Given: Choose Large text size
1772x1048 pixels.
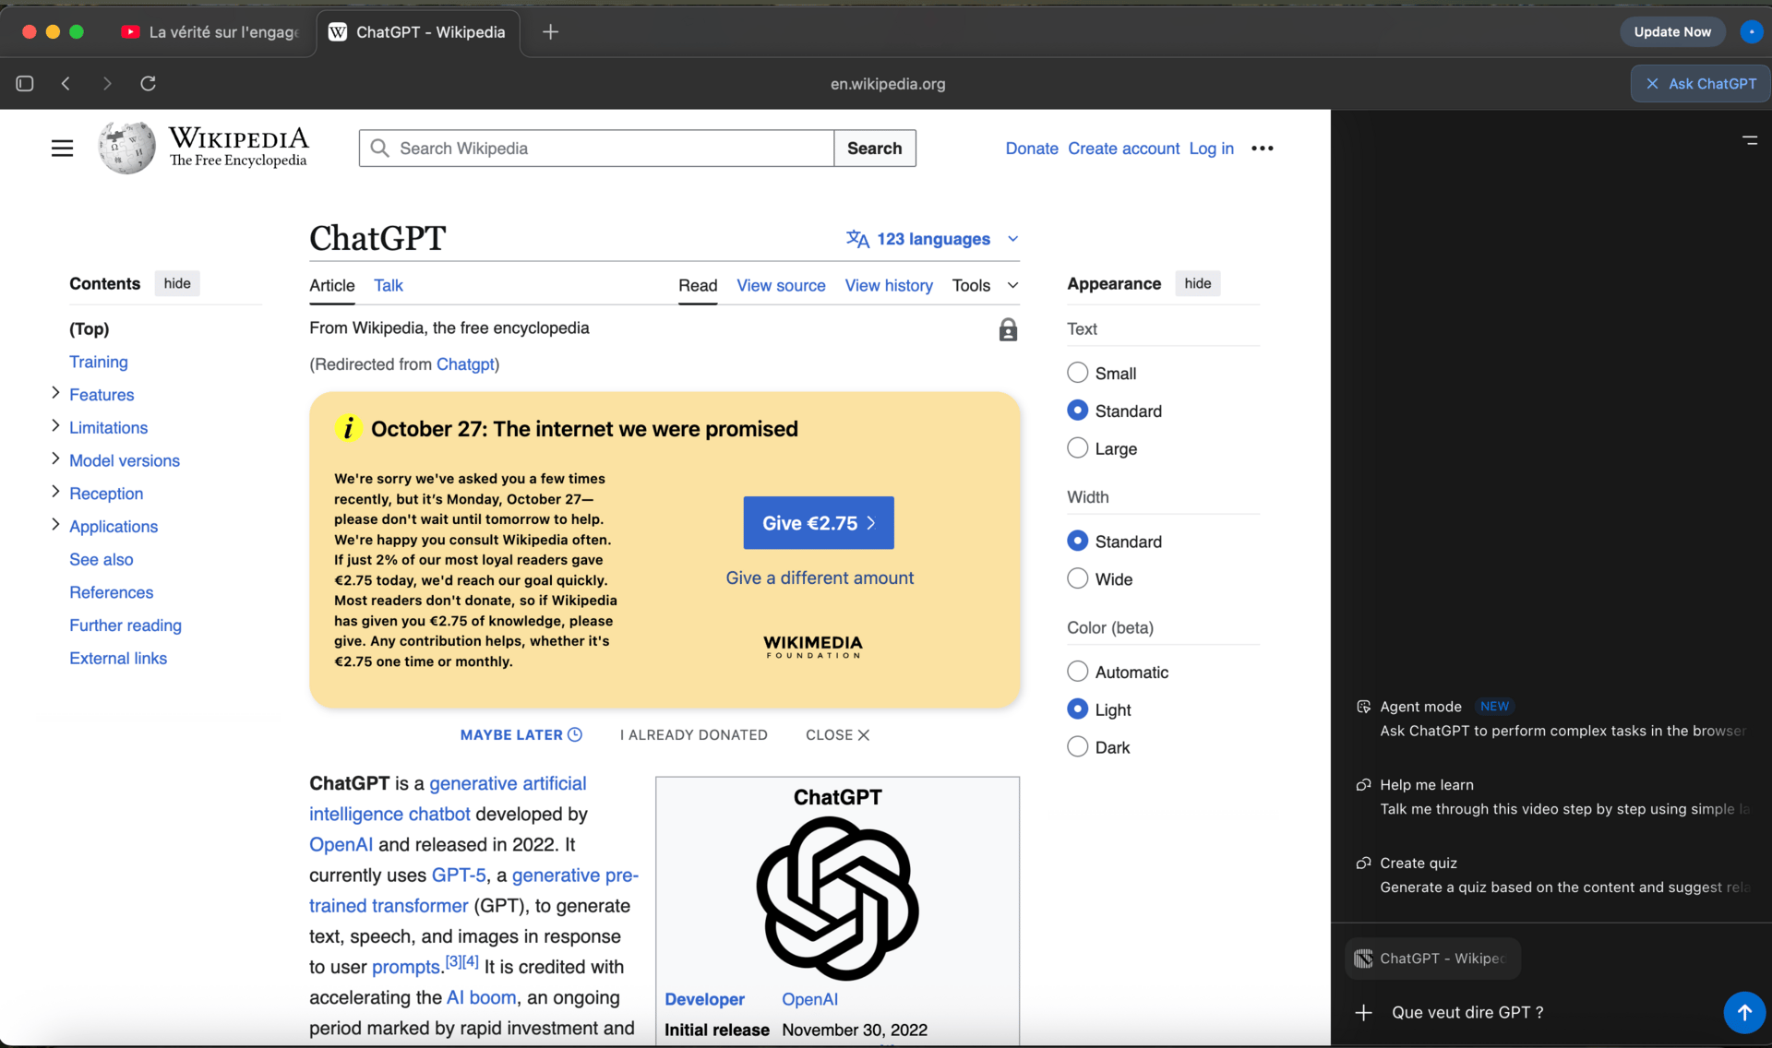Looking at the screenshot, I should pos(1077,448).
